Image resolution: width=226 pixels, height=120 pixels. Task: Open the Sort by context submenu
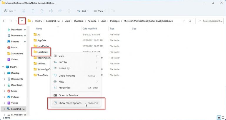76,62
